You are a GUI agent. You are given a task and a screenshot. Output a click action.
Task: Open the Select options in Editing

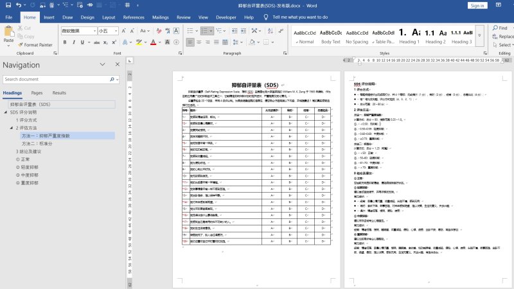tap(503, 45)
